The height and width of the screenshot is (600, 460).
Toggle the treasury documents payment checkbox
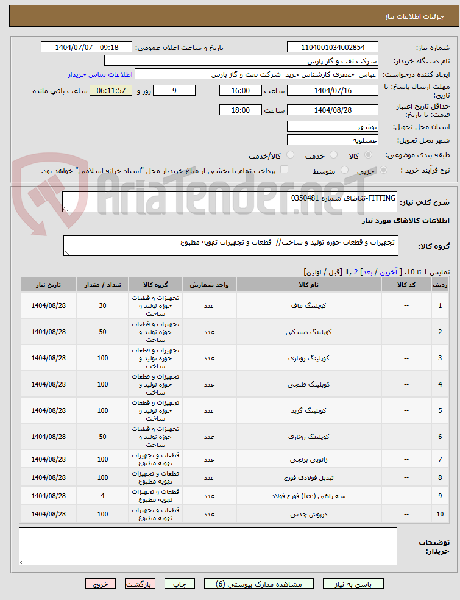click(x=284, y=170)
